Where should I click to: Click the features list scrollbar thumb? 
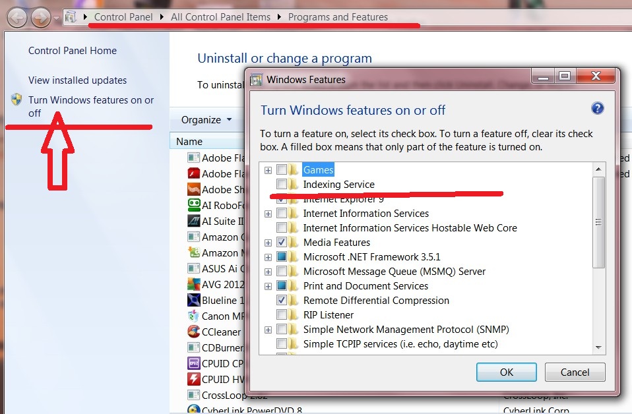coord(598,222)
